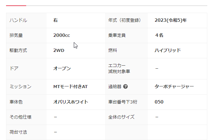Click the エコカー減税対象車 label

[x=119, y=68]
